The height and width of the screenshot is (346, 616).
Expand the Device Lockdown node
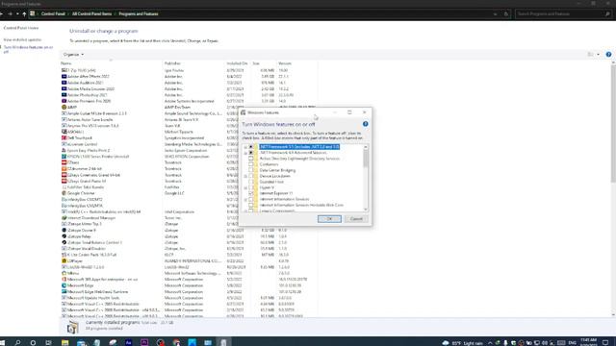tap(246, 176)
